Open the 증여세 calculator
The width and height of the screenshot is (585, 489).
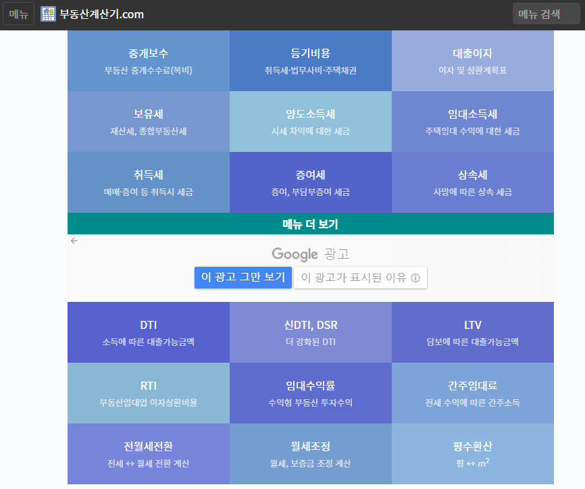click(x=311, y=182)
